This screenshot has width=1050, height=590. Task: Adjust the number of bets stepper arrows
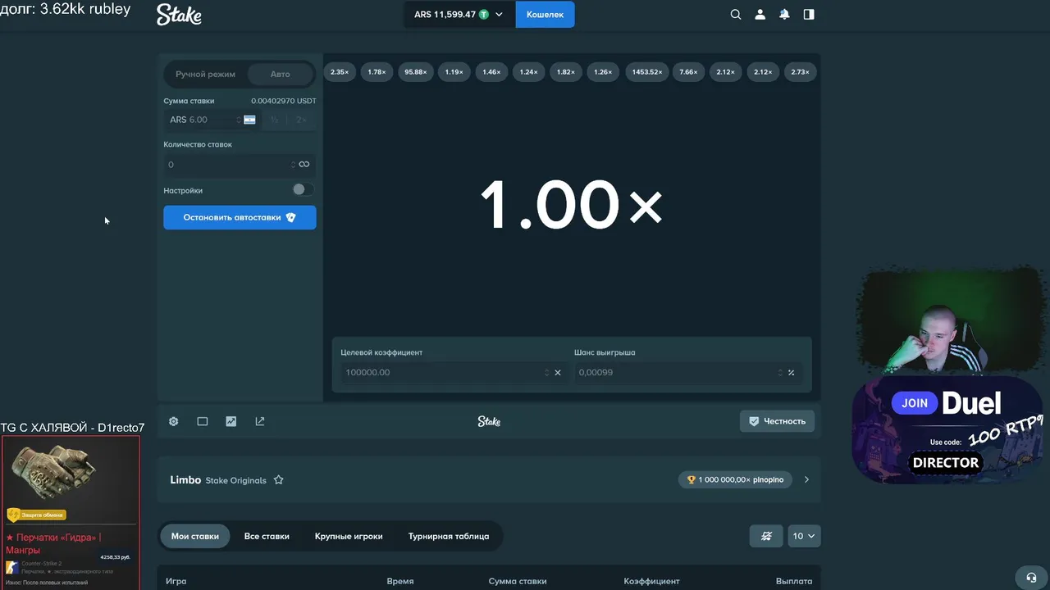tap(293, 165)
